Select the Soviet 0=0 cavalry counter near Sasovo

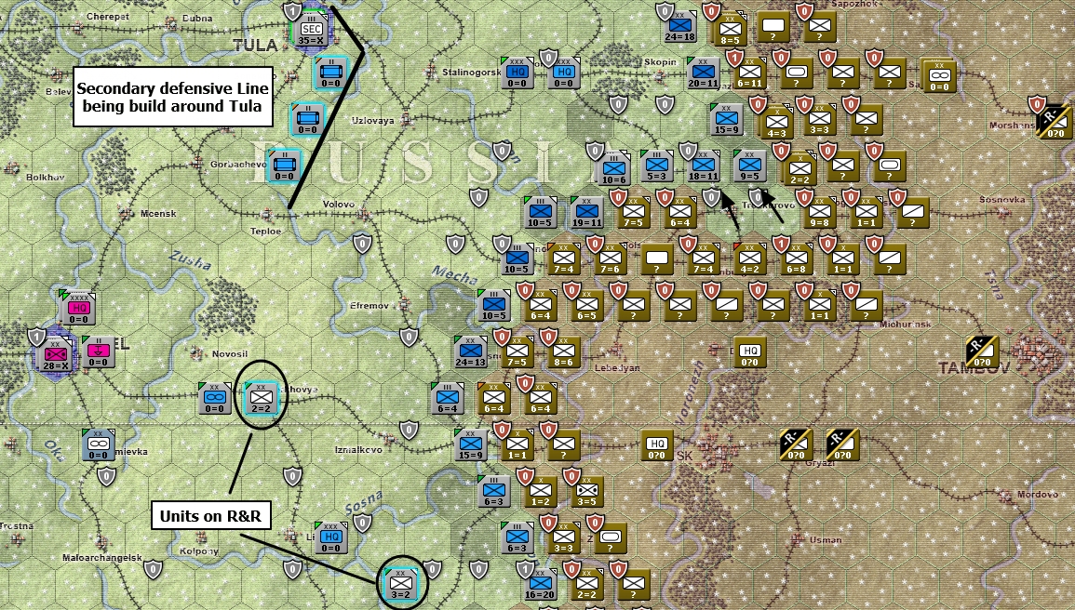coord(939,77)
